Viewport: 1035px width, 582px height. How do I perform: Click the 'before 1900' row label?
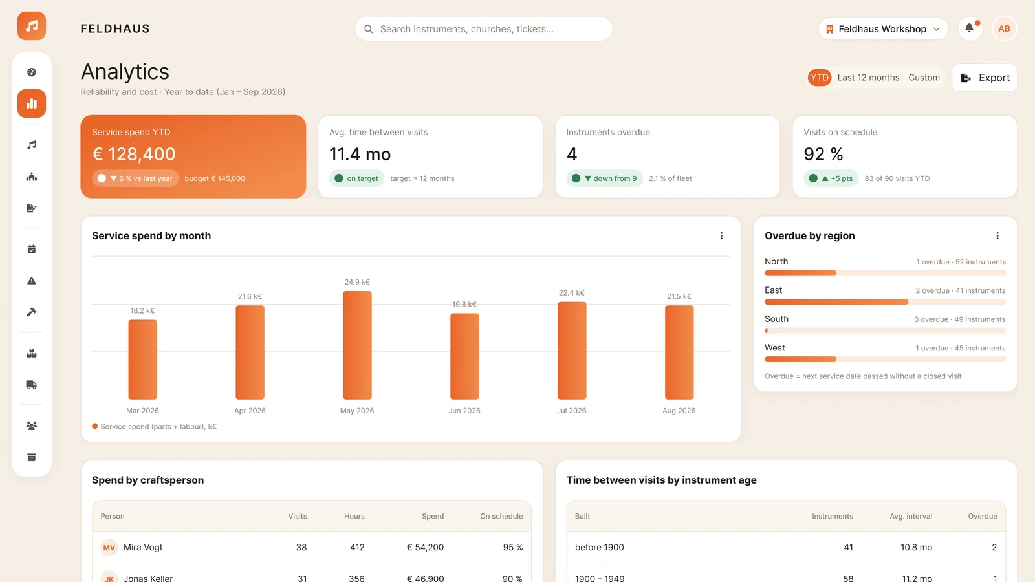tap(600, 548)
